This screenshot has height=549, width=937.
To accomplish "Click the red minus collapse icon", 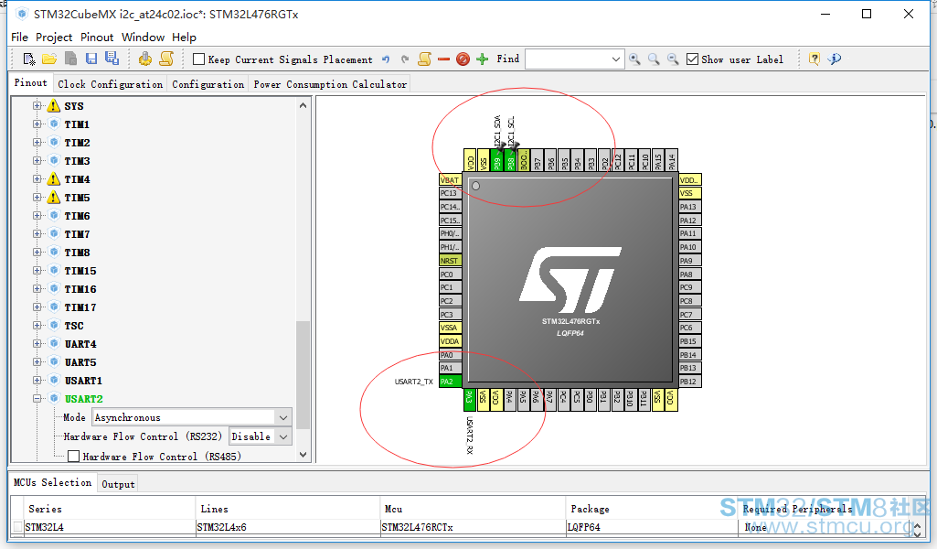I will (443, 59).
